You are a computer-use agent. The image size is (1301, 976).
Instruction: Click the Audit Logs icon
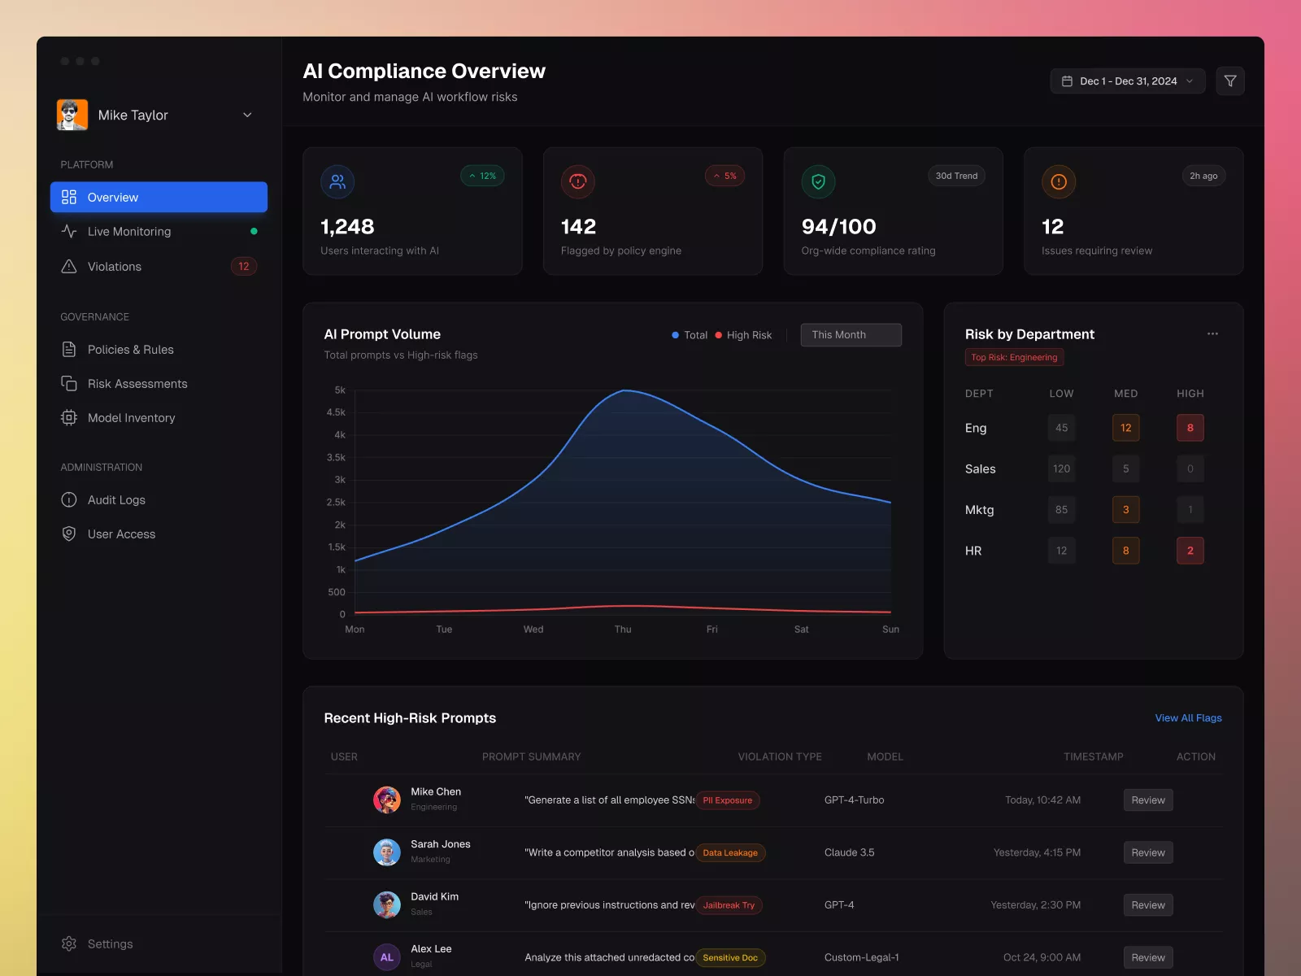(70, 499)
